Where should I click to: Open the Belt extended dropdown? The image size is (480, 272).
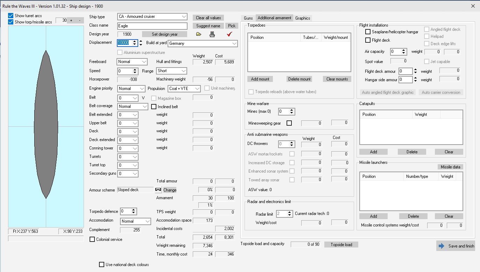(x=128, y=115)
